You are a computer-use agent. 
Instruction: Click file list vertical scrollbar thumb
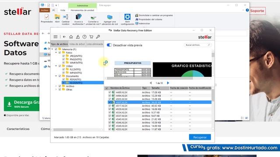coord(213,95)
